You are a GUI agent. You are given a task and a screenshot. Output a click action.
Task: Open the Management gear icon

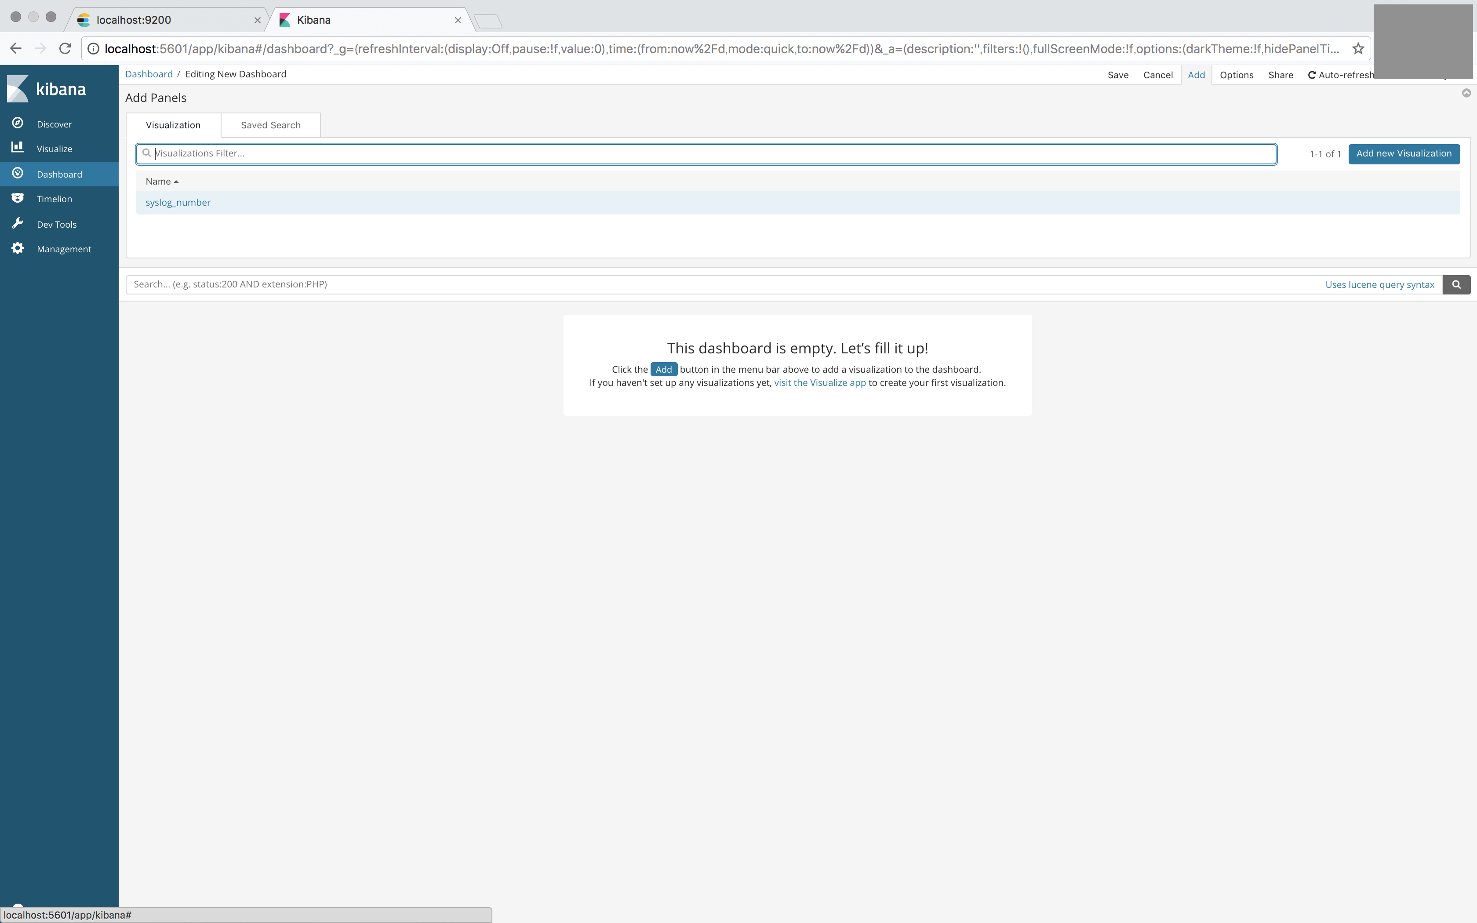(18, 248)
